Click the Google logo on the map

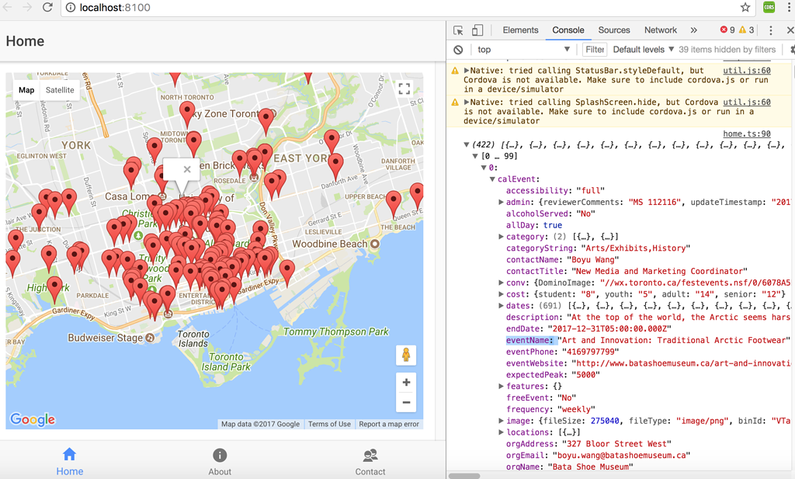[x=33, y=419]
